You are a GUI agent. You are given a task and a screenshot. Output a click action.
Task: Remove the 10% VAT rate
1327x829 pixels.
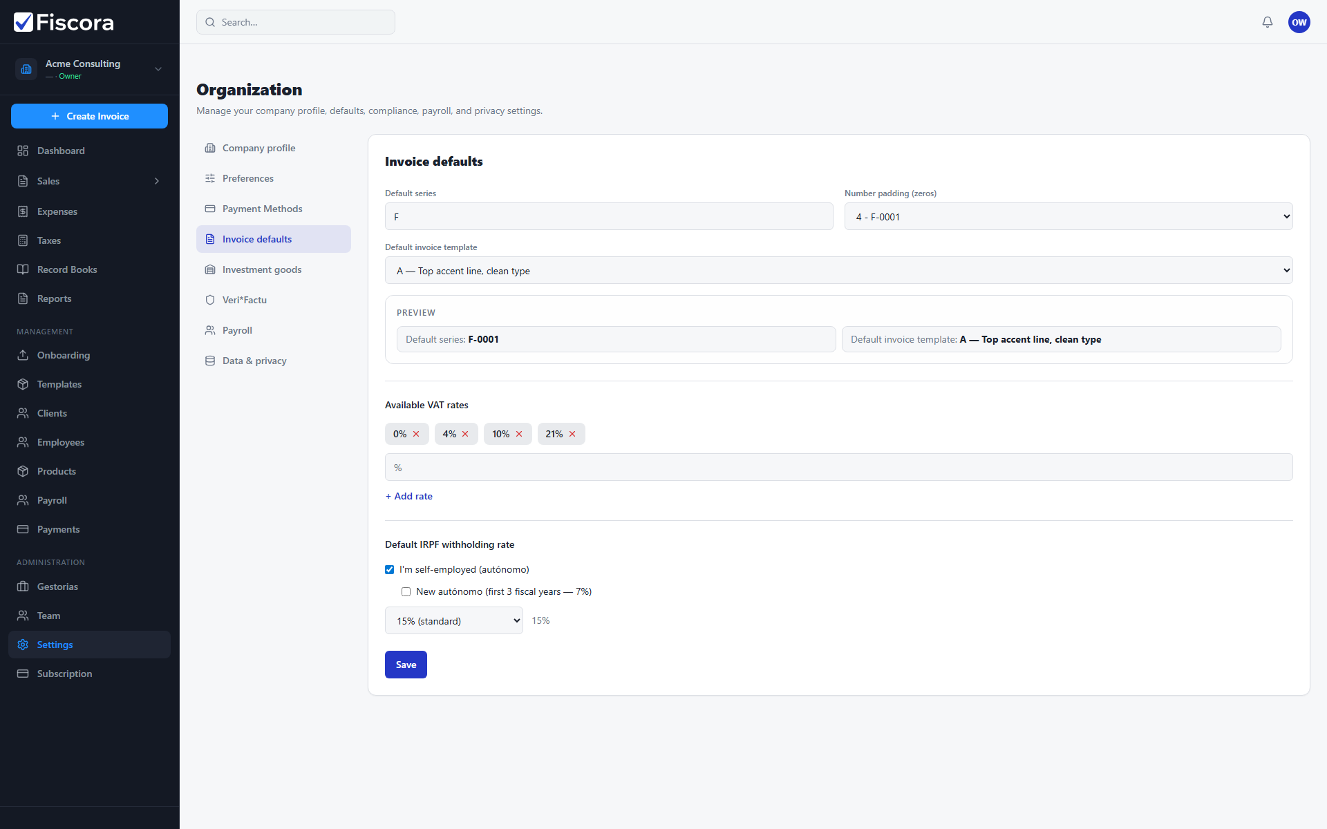(x=519, y=434)
